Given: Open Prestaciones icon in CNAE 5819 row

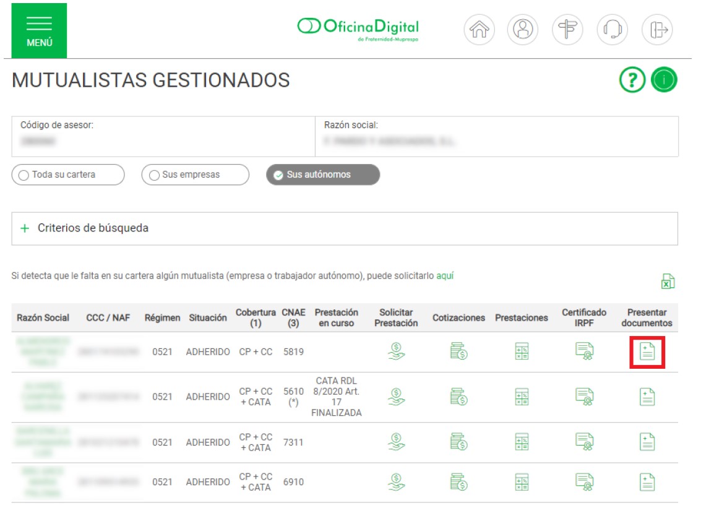Looking at the screenshot, I should coord(522,351).
